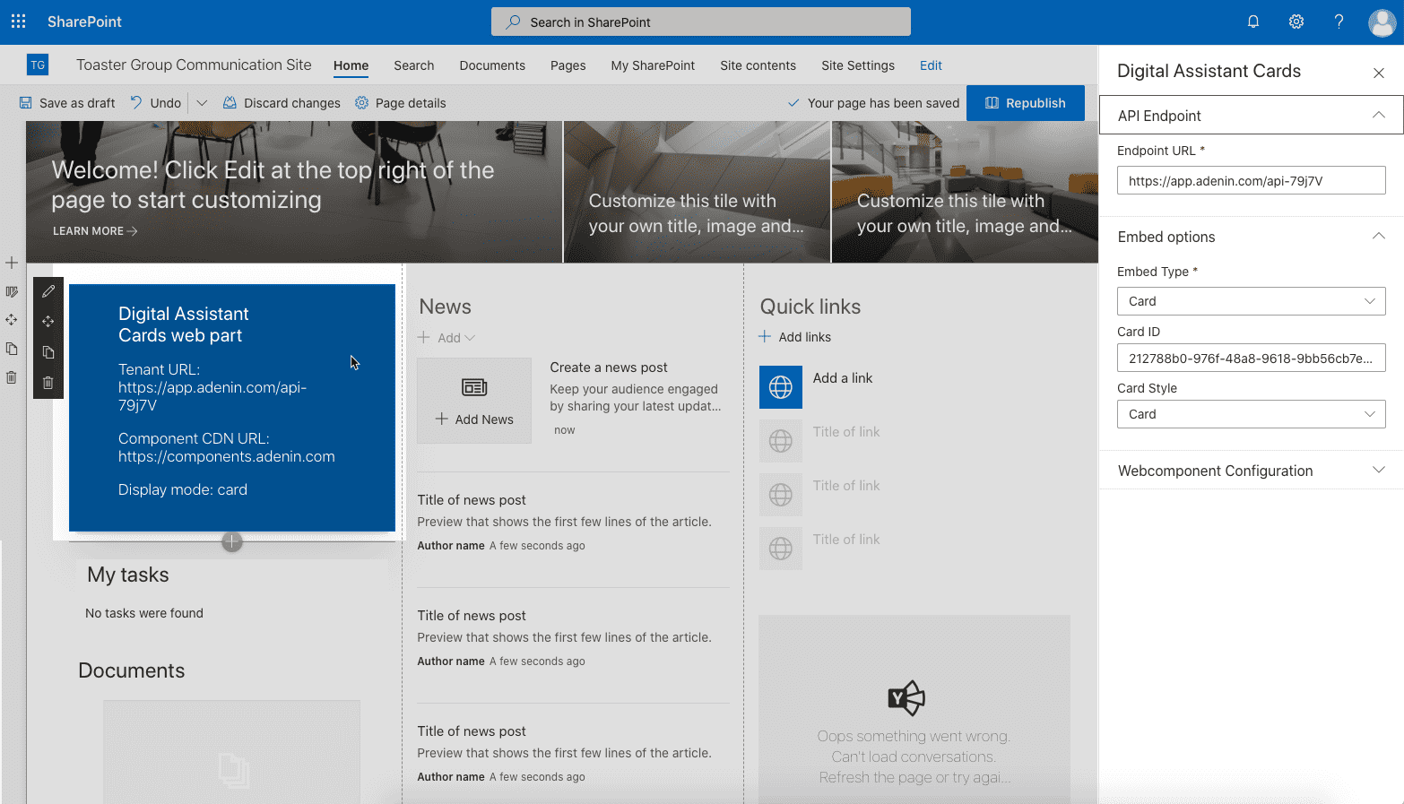Open the Embed Type dropdown

tap(1252, 301)
